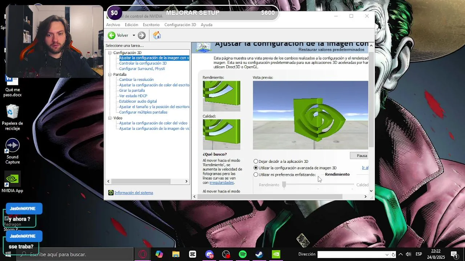
Task: Click Volver button label
Action: tap(122, 35)
